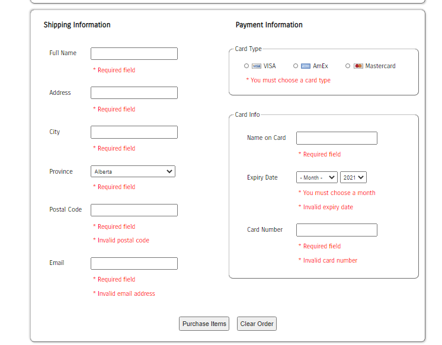Select the AmEx radio button
This screenshot has height=345, width=442.
click(x=296, y=66)
